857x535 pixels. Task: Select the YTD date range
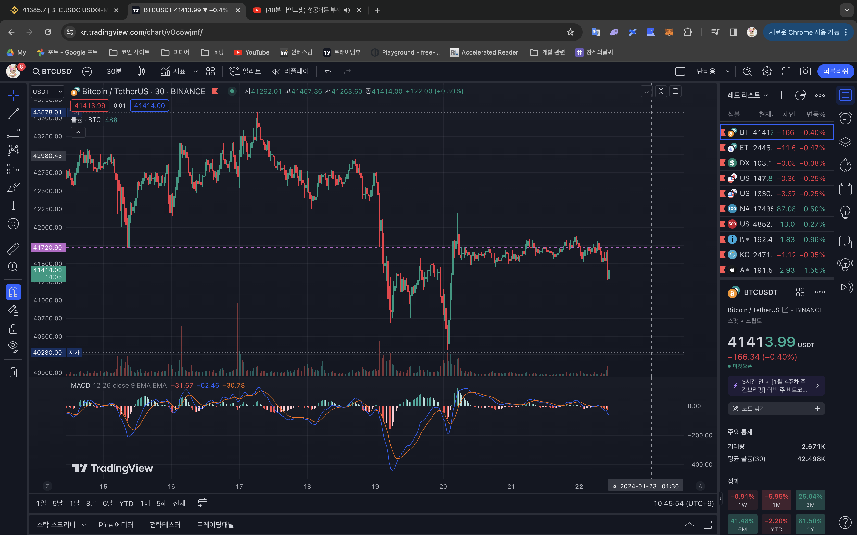pyautogui.click(x=126, y=503)
